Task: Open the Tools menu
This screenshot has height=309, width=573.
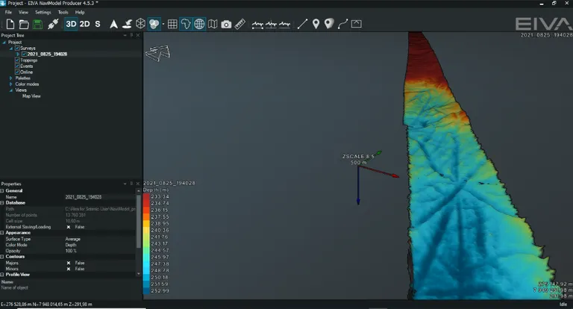Action: click(x=63, y=13)
